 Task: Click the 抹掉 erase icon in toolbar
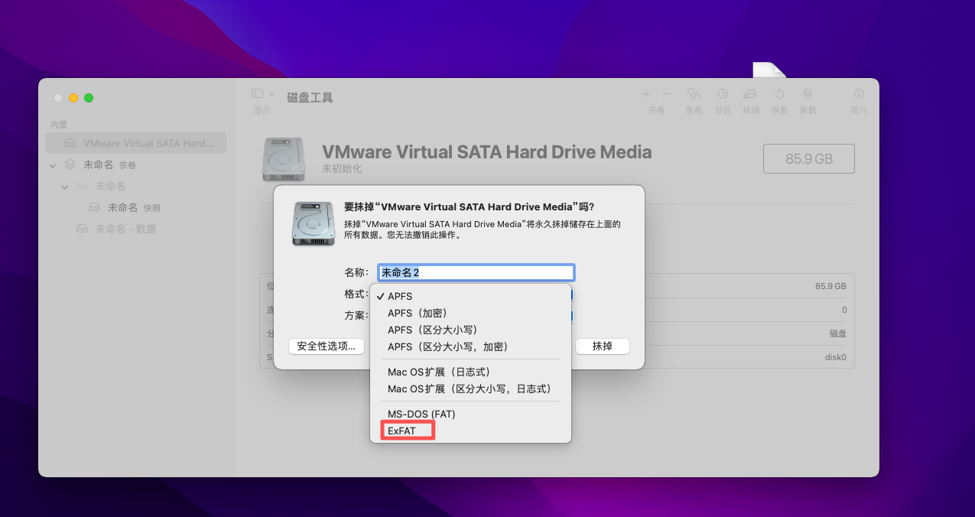coord(751,94)
